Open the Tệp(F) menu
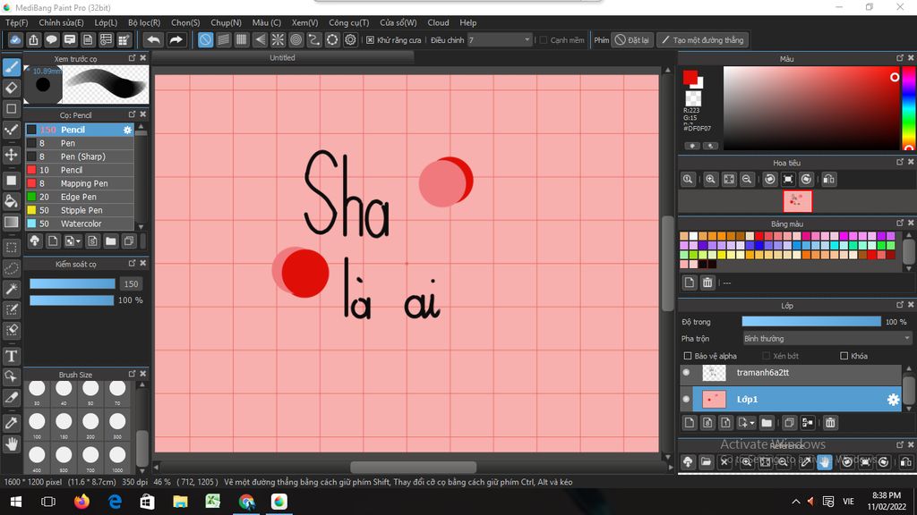Viewport: 917px width, 515px height. pyautogui.click(x=16, y=22)
